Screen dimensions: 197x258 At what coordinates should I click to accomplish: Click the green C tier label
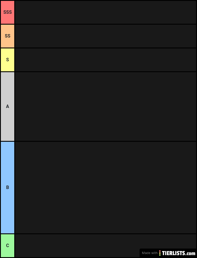(x=7, y=245)
